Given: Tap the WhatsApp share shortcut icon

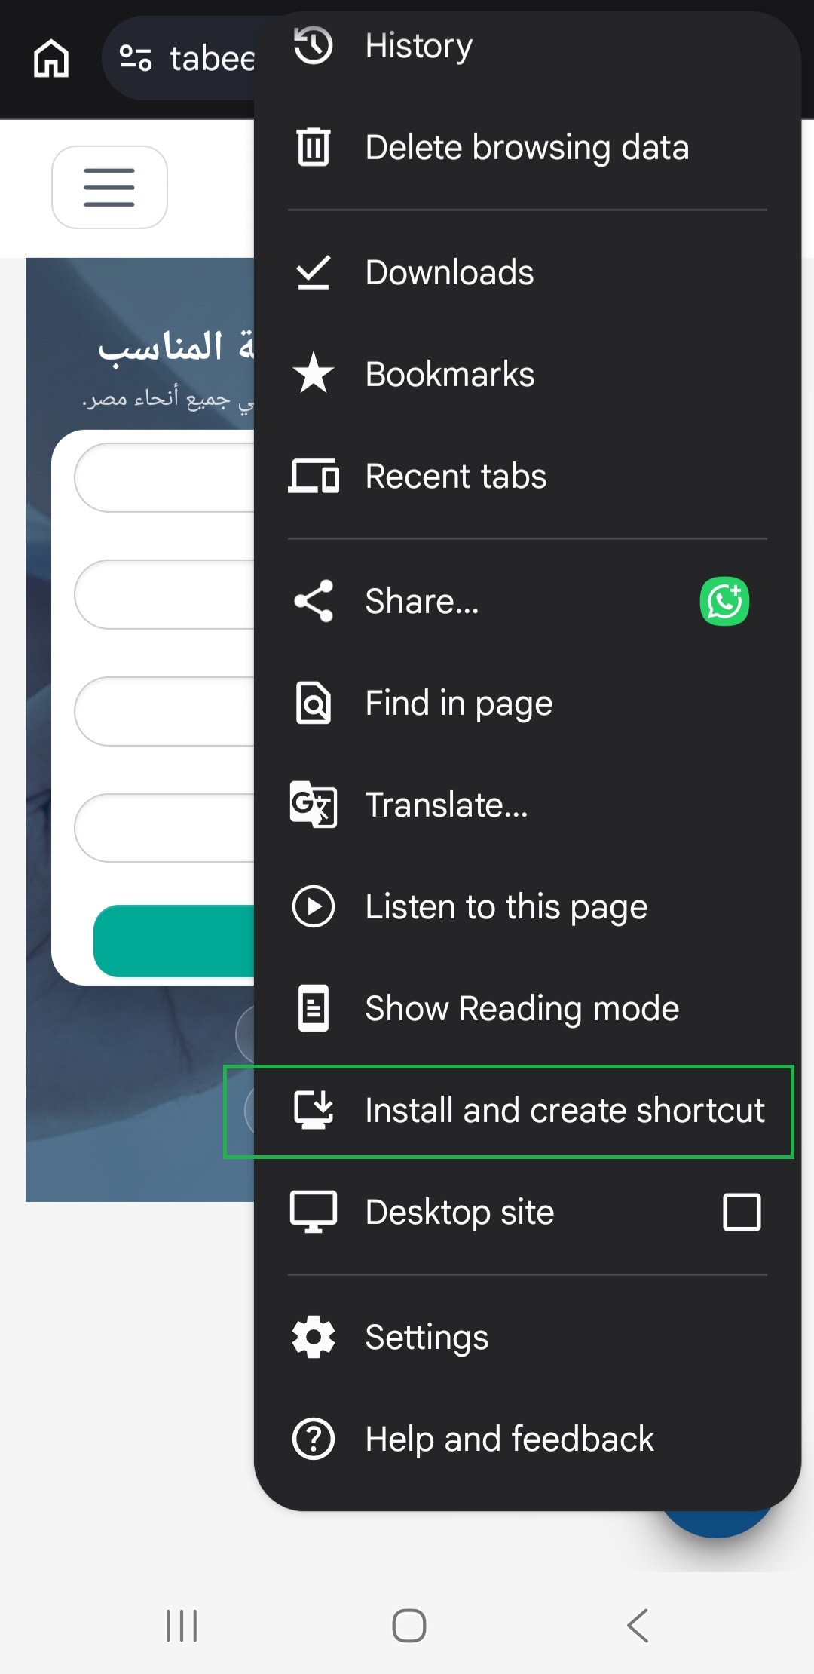Looking at the screenshot, I should point(724,601).
